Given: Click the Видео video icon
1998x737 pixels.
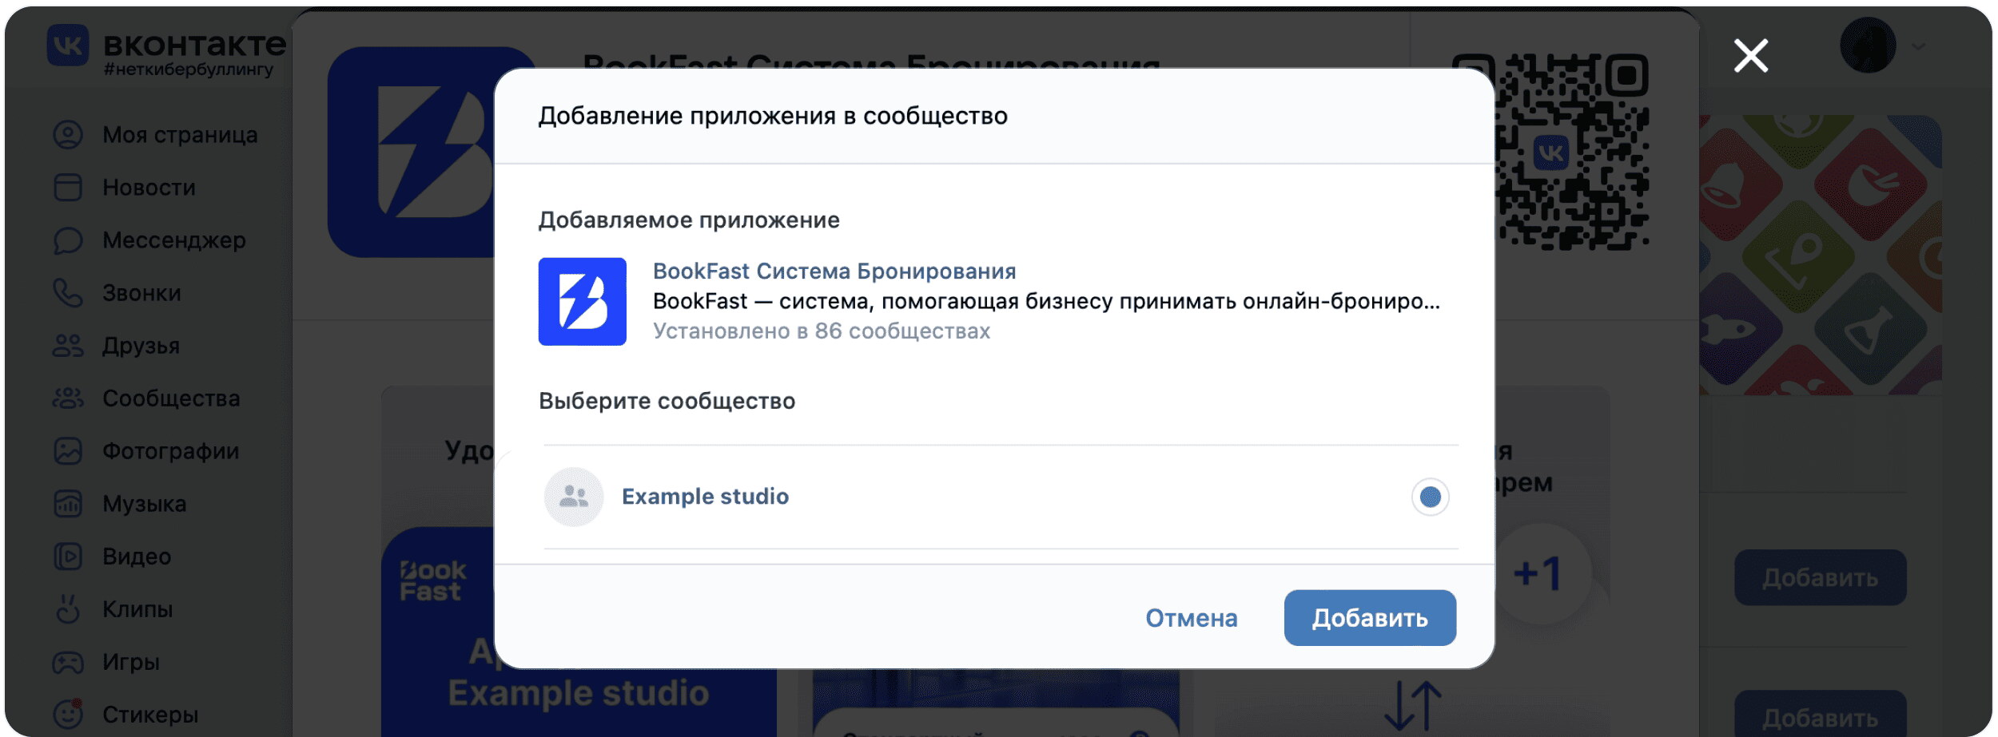Looking at the screenshot, I should pos(68,557).
